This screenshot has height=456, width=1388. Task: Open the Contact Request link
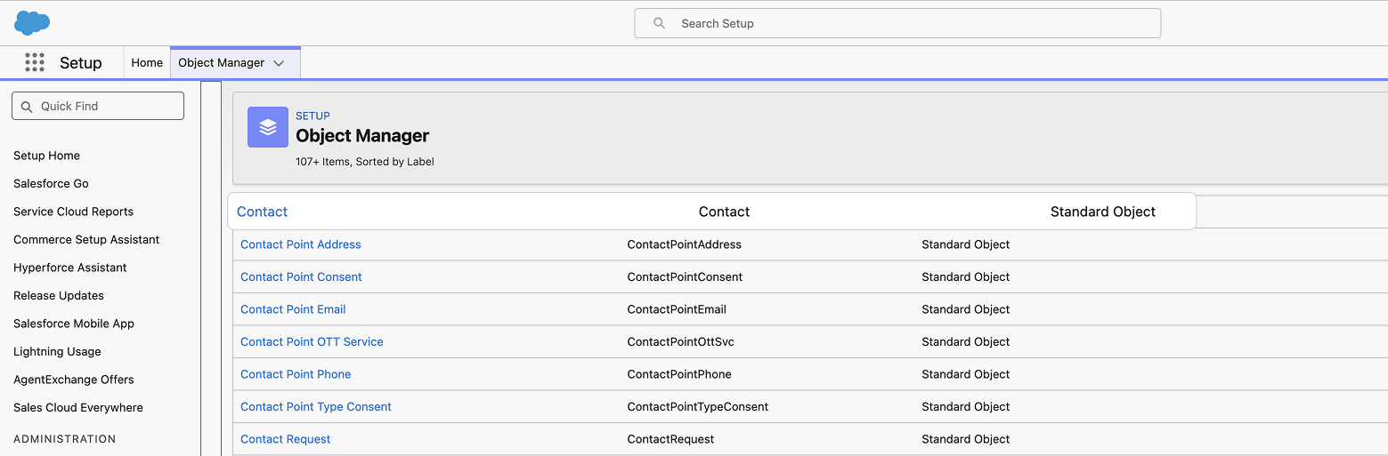pyautogui.click(x=286, y=439)
